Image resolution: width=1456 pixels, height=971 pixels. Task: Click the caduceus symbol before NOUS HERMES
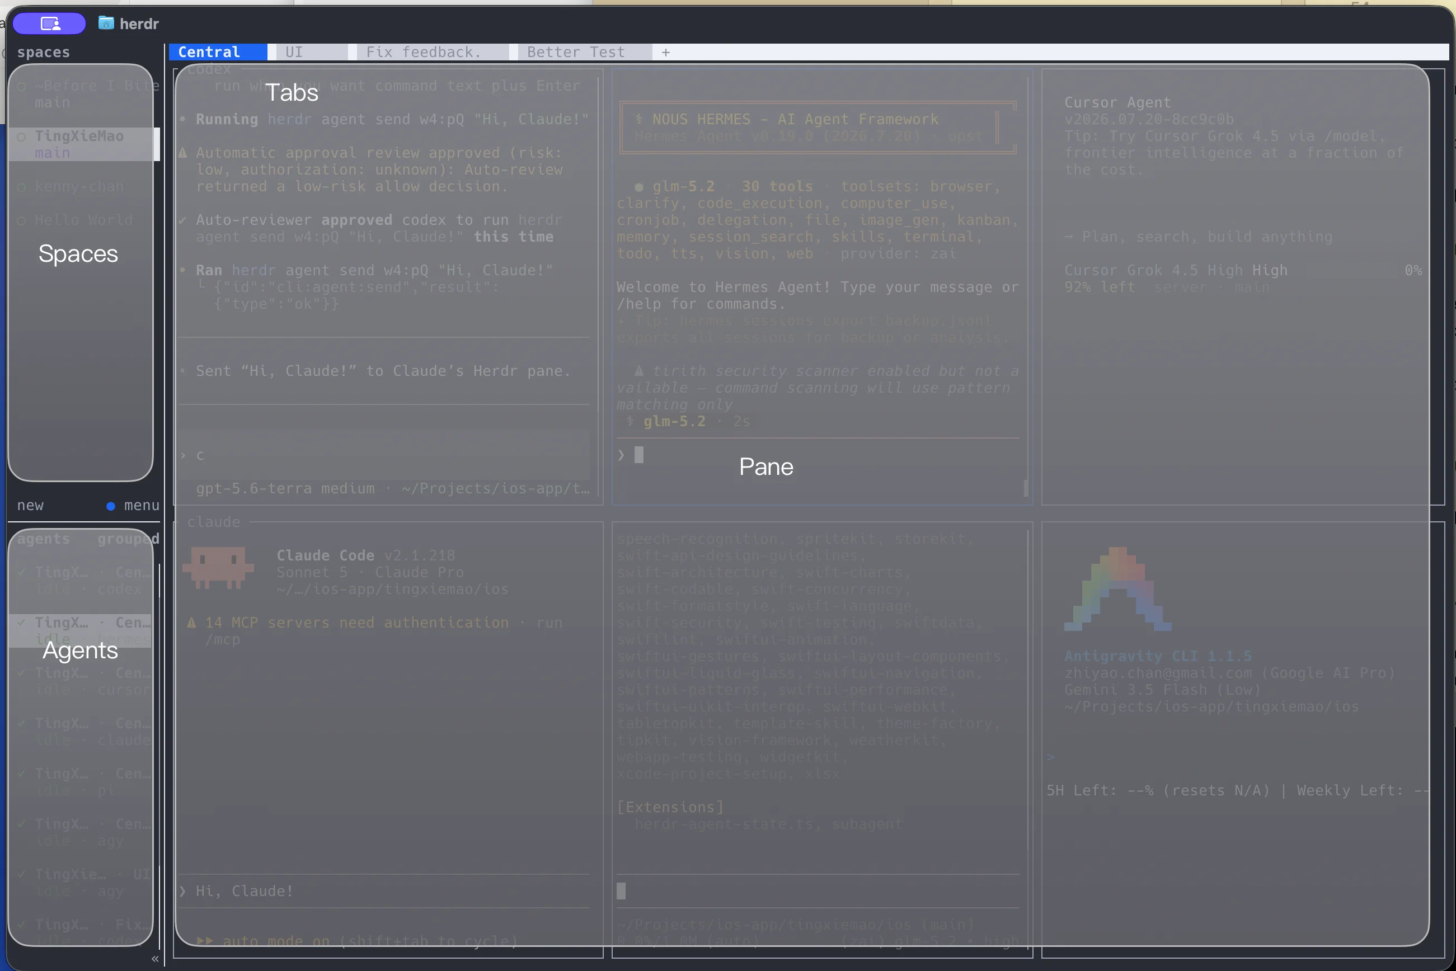(639, 119)
